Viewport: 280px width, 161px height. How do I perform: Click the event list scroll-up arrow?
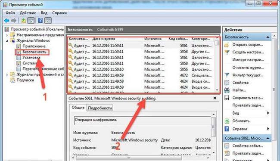(217, 37)
